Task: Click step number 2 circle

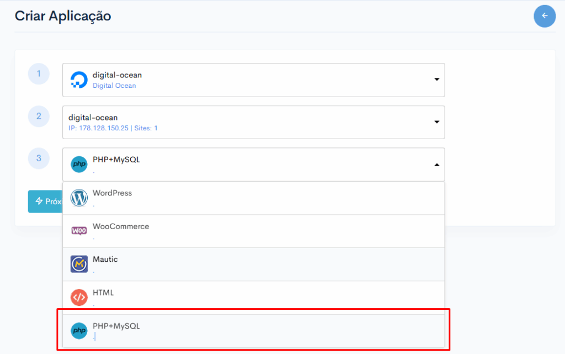Action: pyautogui.click(x=39, y=116)
